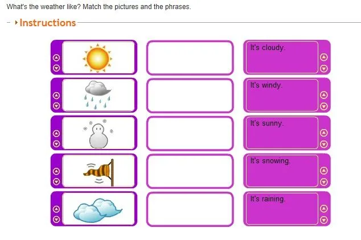Move "It's cloudy." phrase down

pyautogui.click(x=324, y=68)
